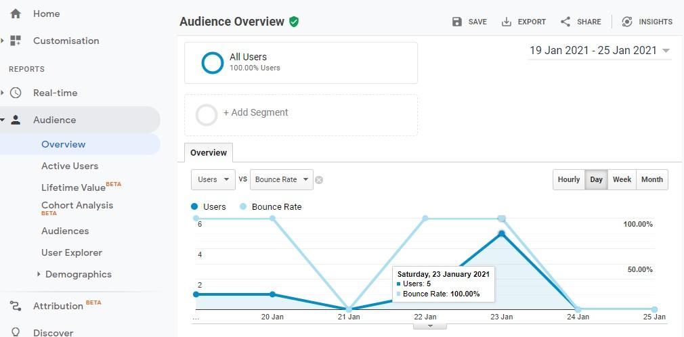The image size is (684, 337).
Task: Click the Attribution icon in sidebar
Action: (16, 306)
